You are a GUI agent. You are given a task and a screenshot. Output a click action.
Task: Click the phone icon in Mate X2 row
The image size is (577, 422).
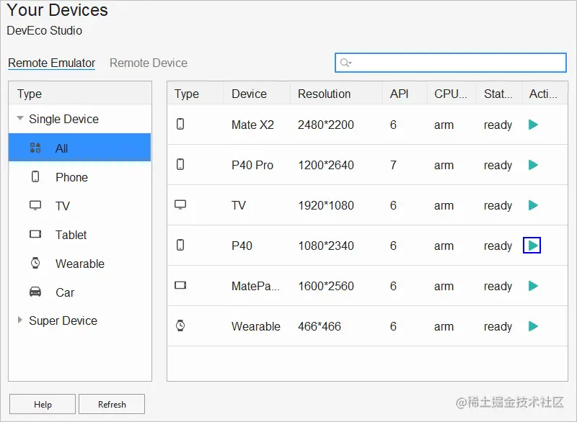click(x=180, y=124)
